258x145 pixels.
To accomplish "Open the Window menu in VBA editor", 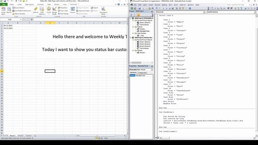I will [x=191, y=5].
